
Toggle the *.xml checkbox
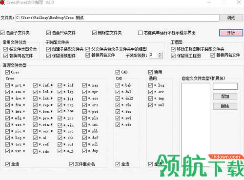pyautogui.click(x=151, y=105)
